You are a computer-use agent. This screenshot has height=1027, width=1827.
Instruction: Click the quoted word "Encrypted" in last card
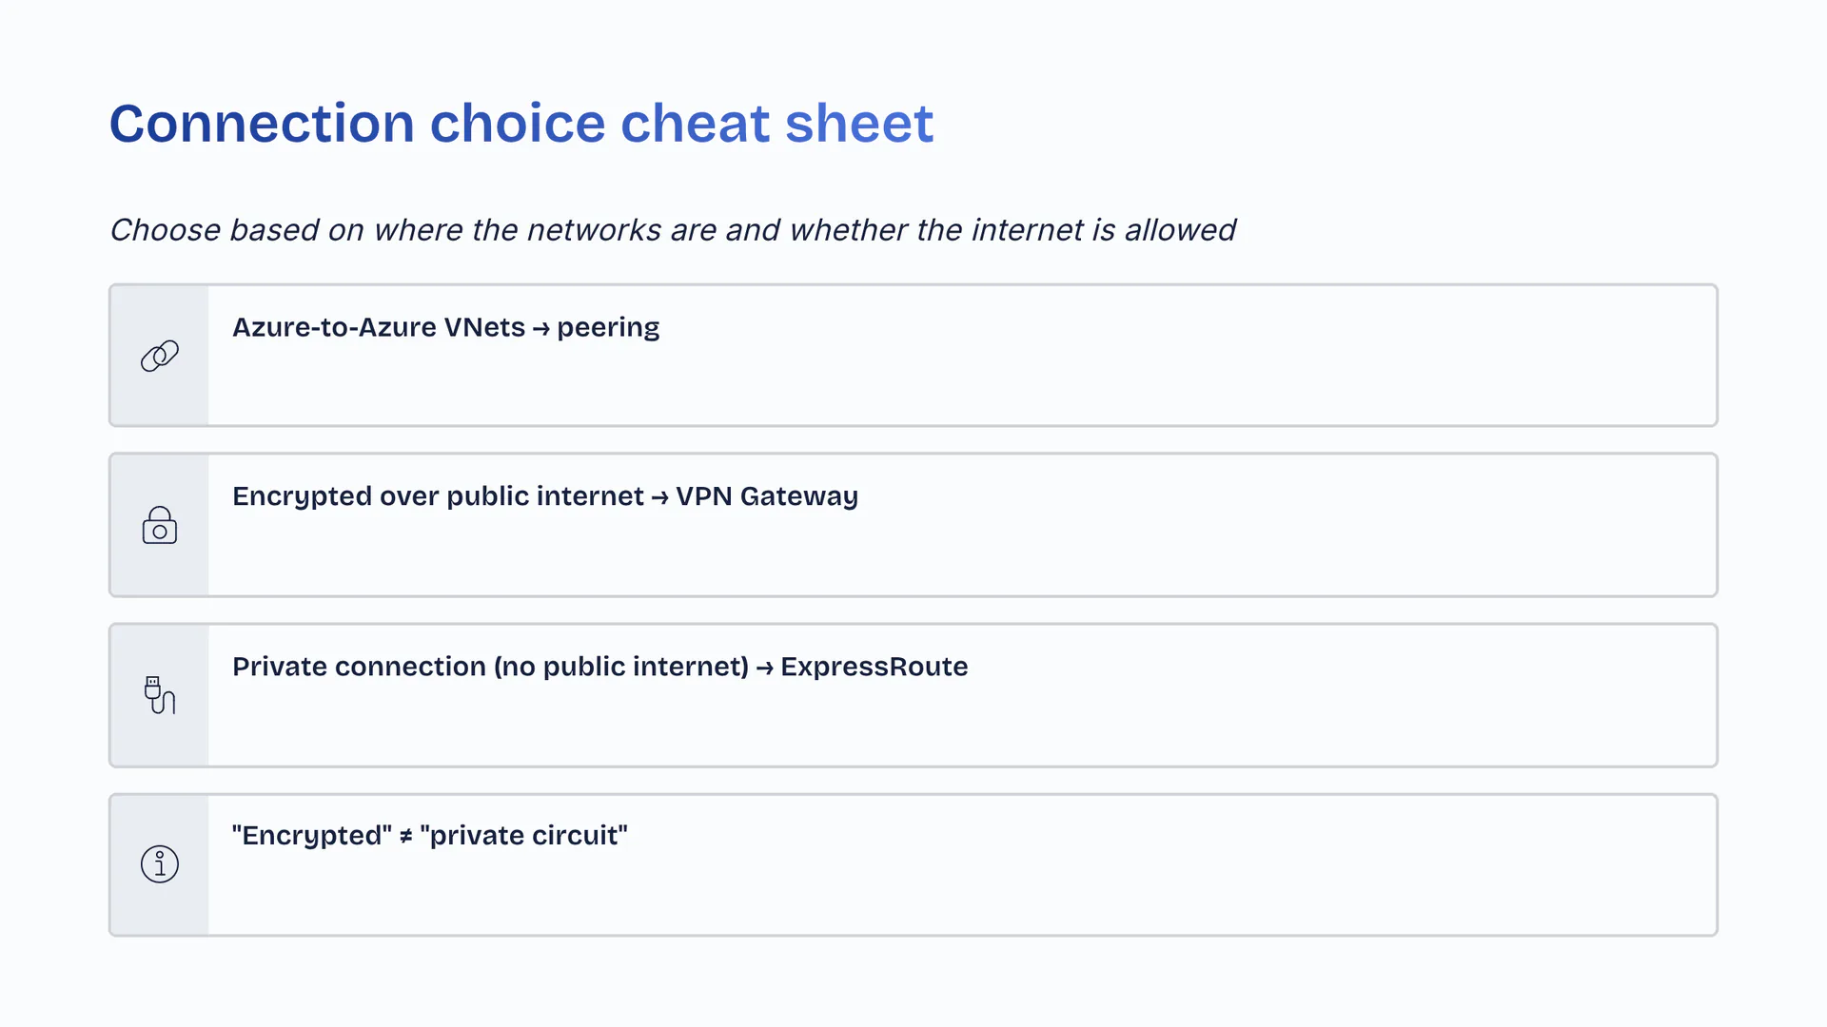point(312,836)
